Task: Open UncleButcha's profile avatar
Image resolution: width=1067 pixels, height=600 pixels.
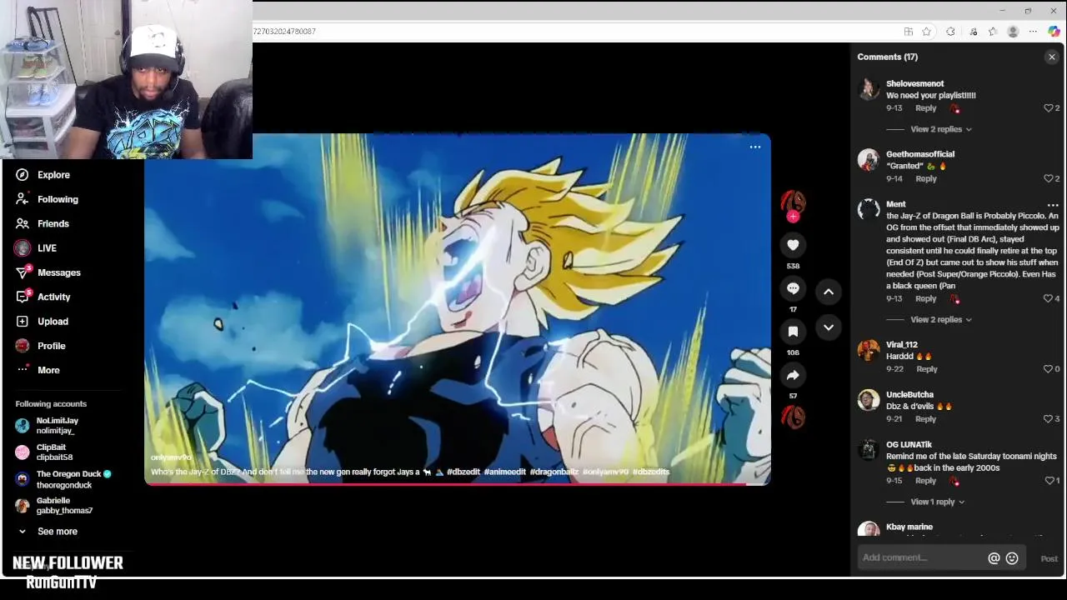Action: [x=869, y=400]
